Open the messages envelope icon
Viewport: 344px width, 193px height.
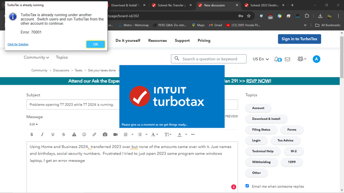[288, 59]
